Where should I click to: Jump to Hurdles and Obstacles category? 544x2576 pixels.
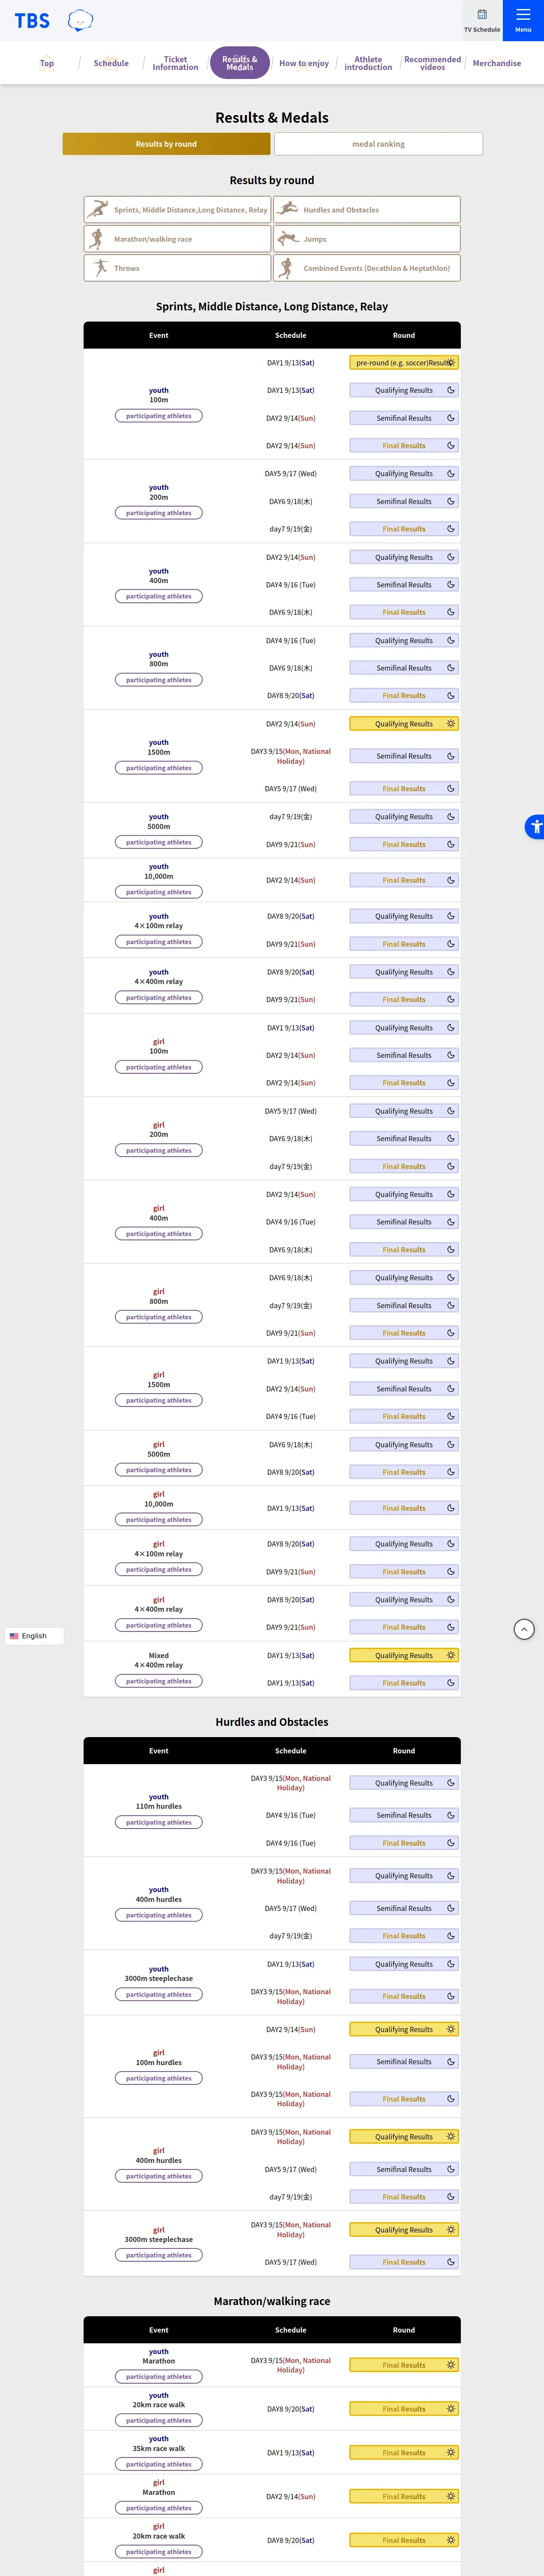[x=367, y=210]
